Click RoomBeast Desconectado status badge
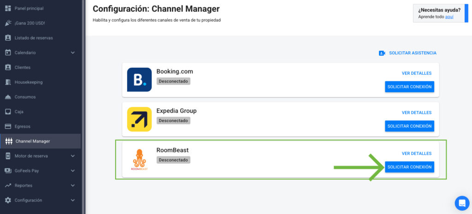472x214 pixels. click(x=173, y=160)
